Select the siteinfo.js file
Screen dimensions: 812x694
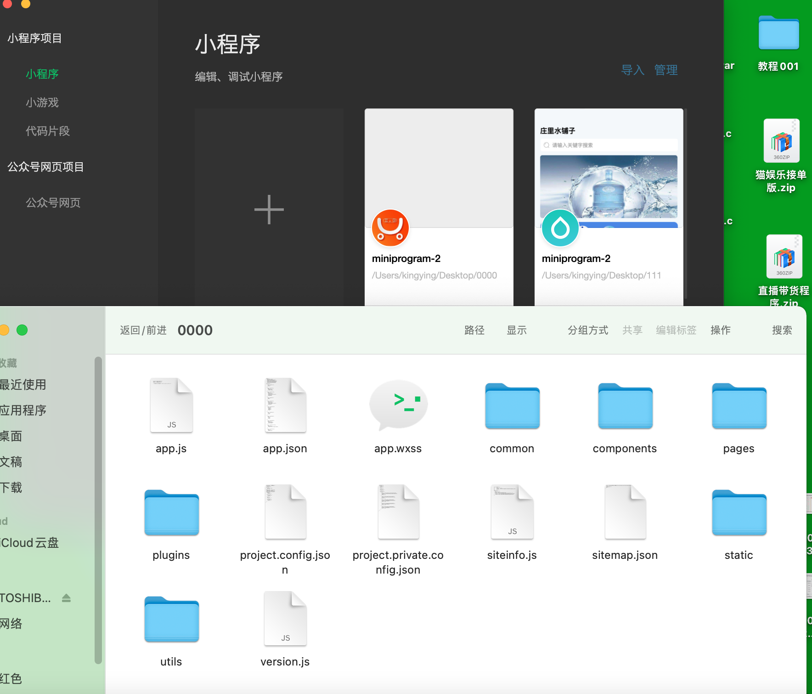click(x=512, y=512)
